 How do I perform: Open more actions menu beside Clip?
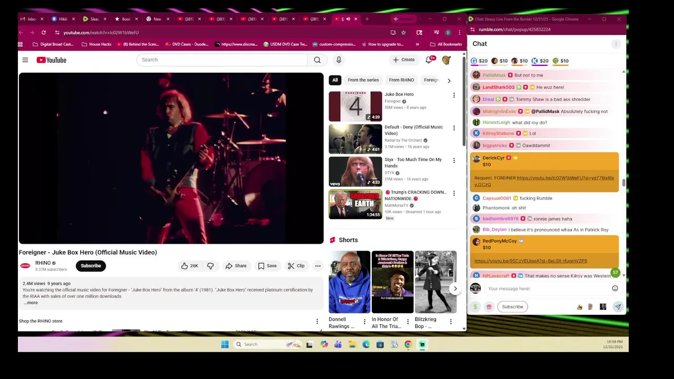pos(318,266)
